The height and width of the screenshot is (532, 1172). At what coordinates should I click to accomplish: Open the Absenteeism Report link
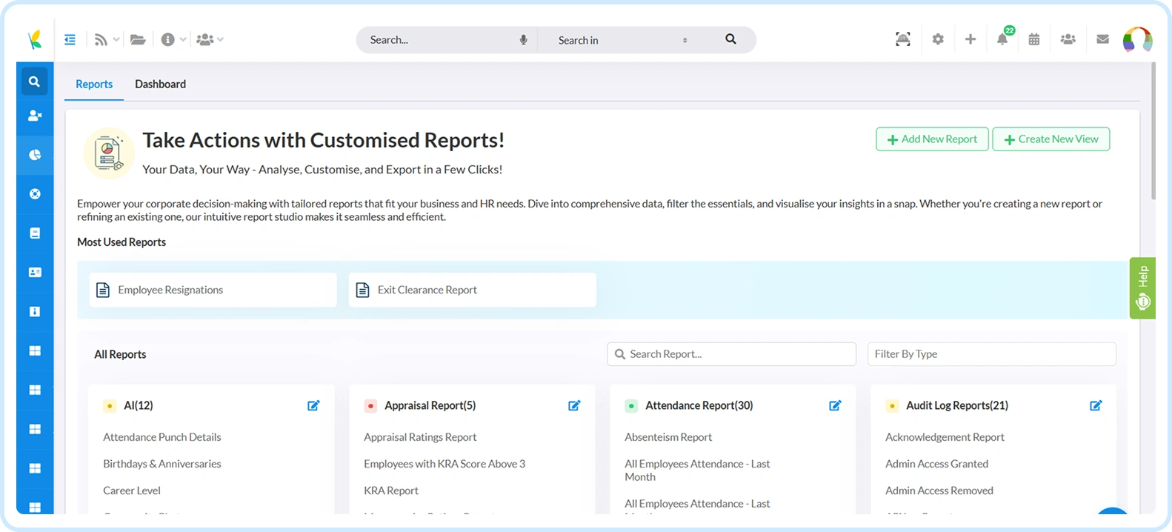point(668,437)
